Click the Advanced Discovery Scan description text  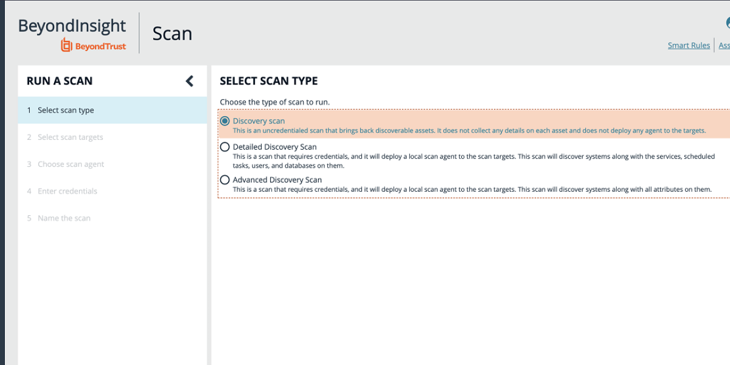(472, 189)
